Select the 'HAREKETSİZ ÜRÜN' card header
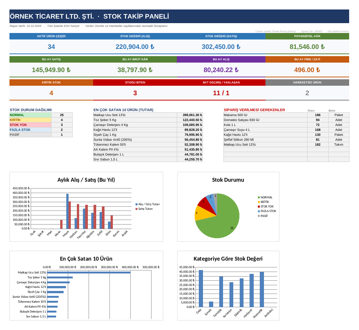This screenshot has height=330, width=359. pos(307,83)
